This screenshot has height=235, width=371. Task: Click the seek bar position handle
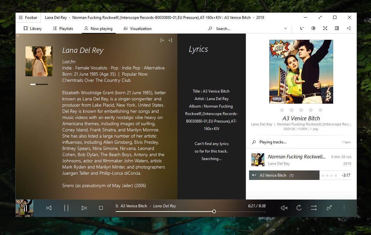point(214,212)
